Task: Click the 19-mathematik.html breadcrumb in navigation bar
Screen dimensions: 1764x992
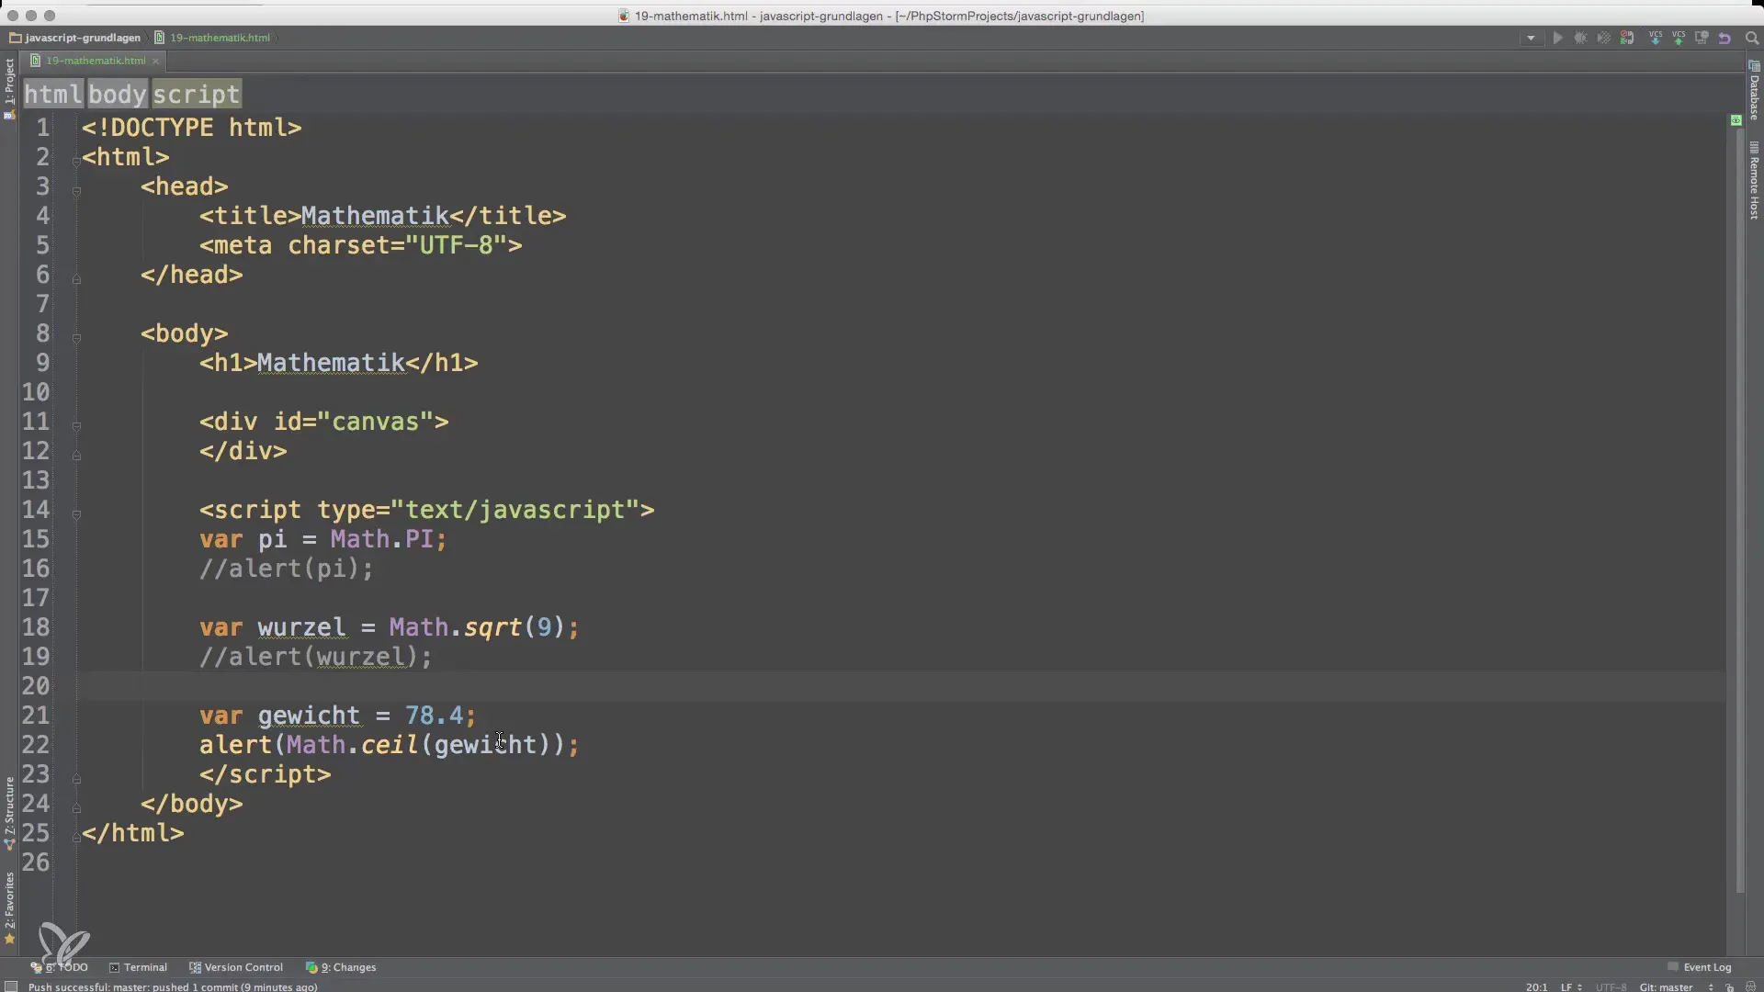Action: coord(212,38)
